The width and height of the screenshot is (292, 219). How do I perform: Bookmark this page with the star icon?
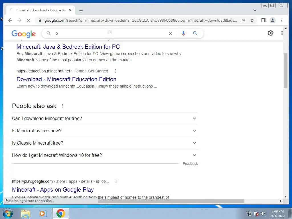252,20
